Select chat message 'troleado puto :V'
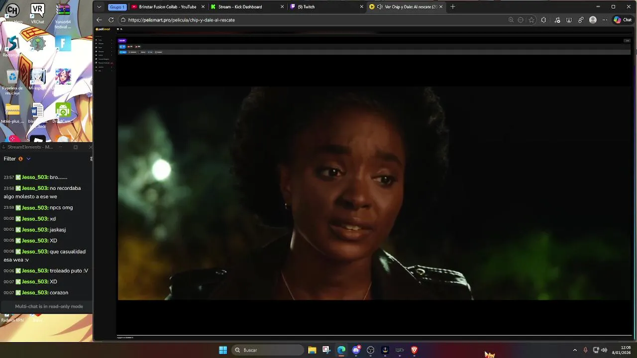This screenshot has height=358, width=637. point(69,270)
